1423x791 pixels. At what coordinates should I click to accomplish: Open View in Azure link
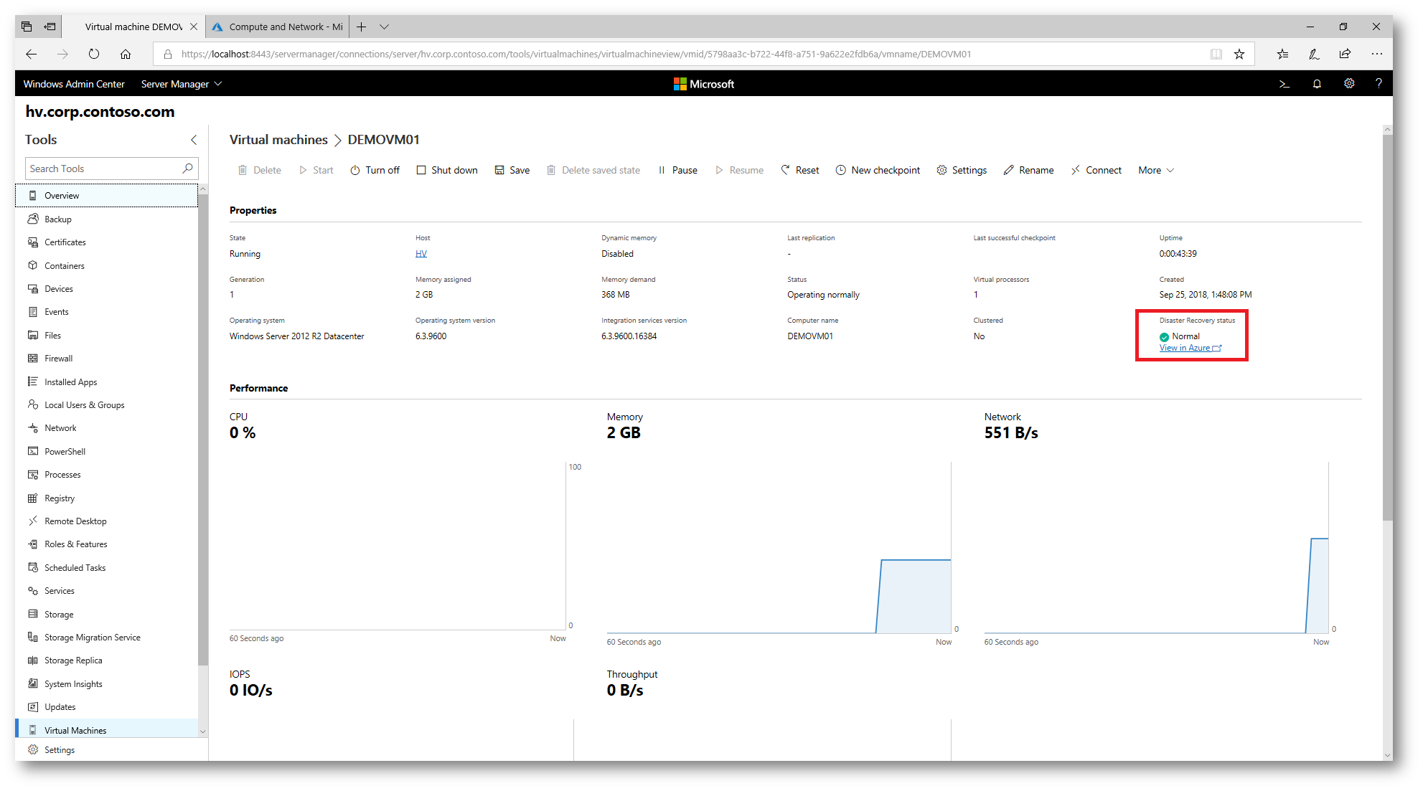coord(1190,348)
